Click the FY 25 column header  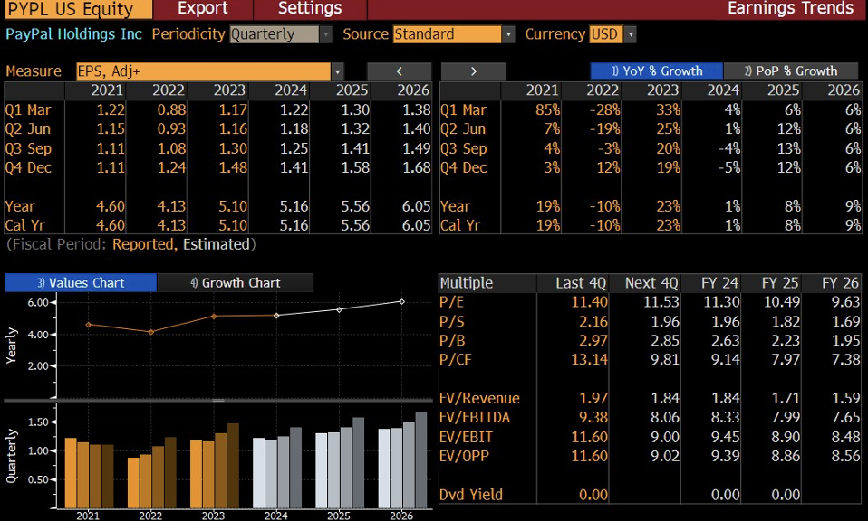click(780, 283)
